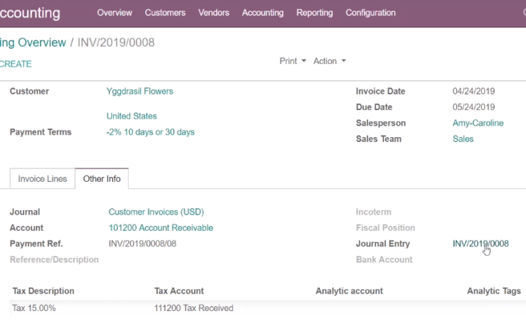Open the Accounting menu in navbar
The image size is (526, 331).
coord(263,13)
